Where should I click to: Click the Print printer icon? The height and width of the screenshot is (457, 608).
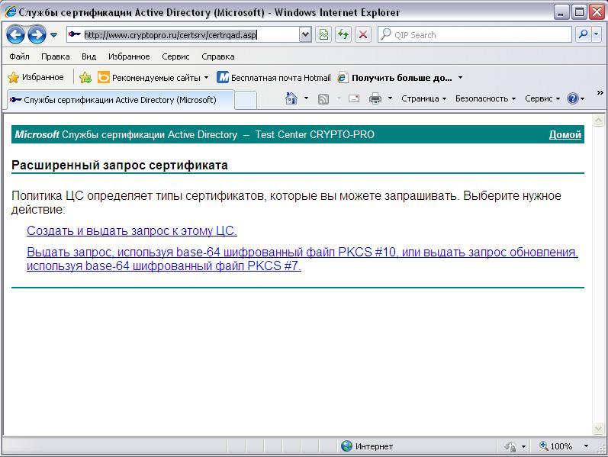tap(375, 98)
